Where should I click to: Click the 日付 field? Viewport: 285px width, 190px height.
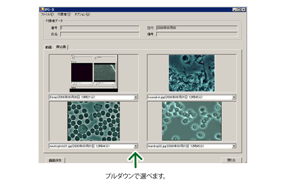coord(197,28)
